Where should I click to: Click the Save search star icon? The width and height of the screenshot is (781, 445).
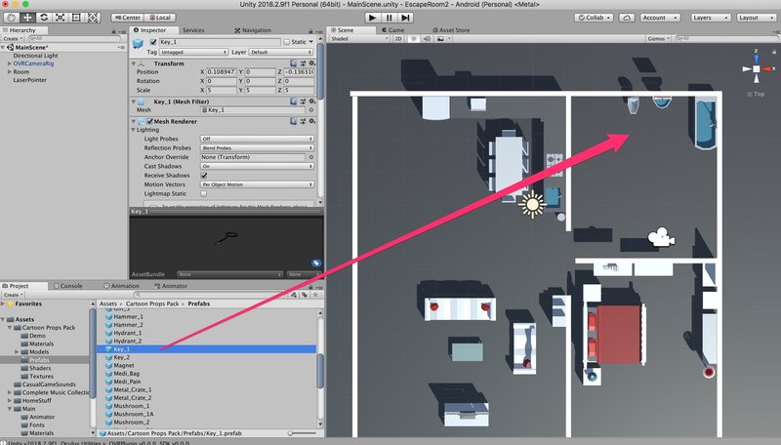click(x=314, y=295)
